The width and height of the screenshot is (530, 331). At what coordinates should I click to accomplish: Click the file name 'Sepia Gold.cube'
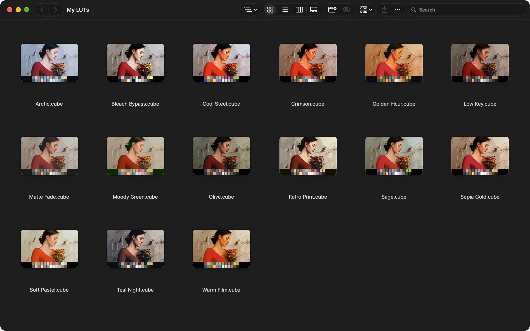(480, 197)
